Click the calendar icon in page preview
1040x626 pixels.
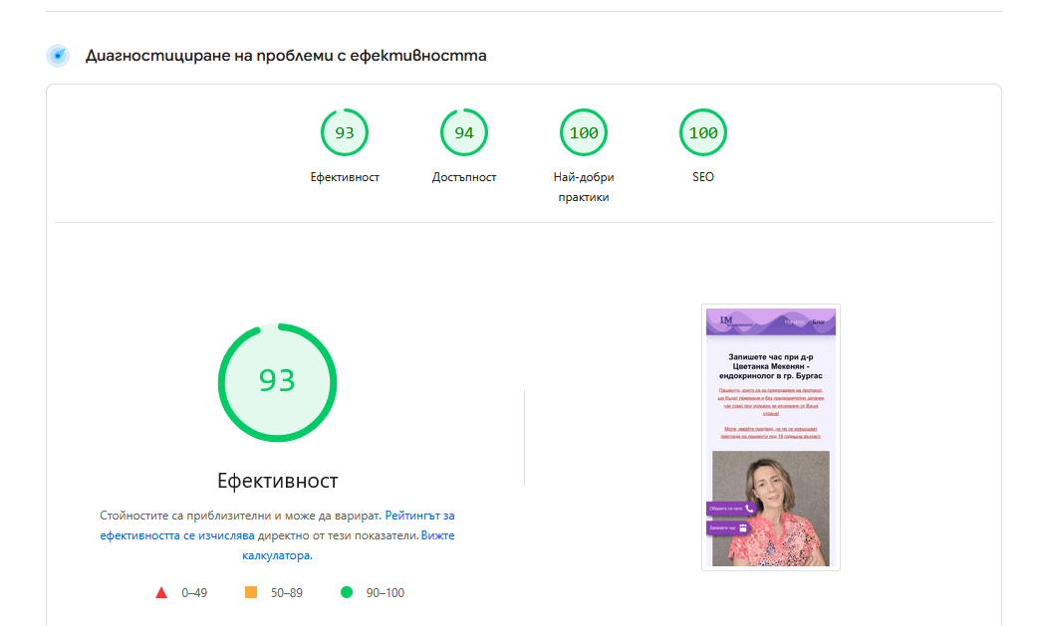coord(742,527)
